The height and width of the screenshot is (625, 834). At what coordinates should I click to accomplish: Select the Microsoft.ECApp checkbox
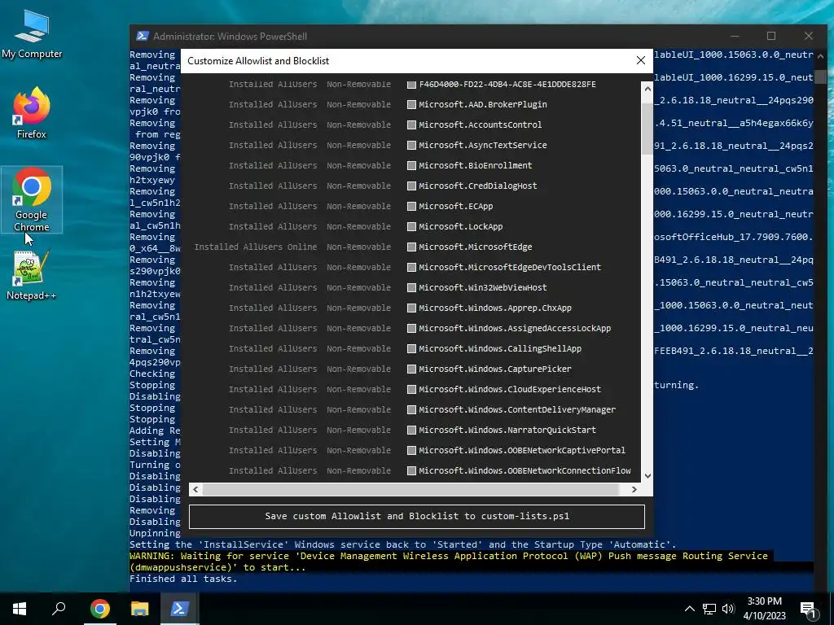(411, 206)
